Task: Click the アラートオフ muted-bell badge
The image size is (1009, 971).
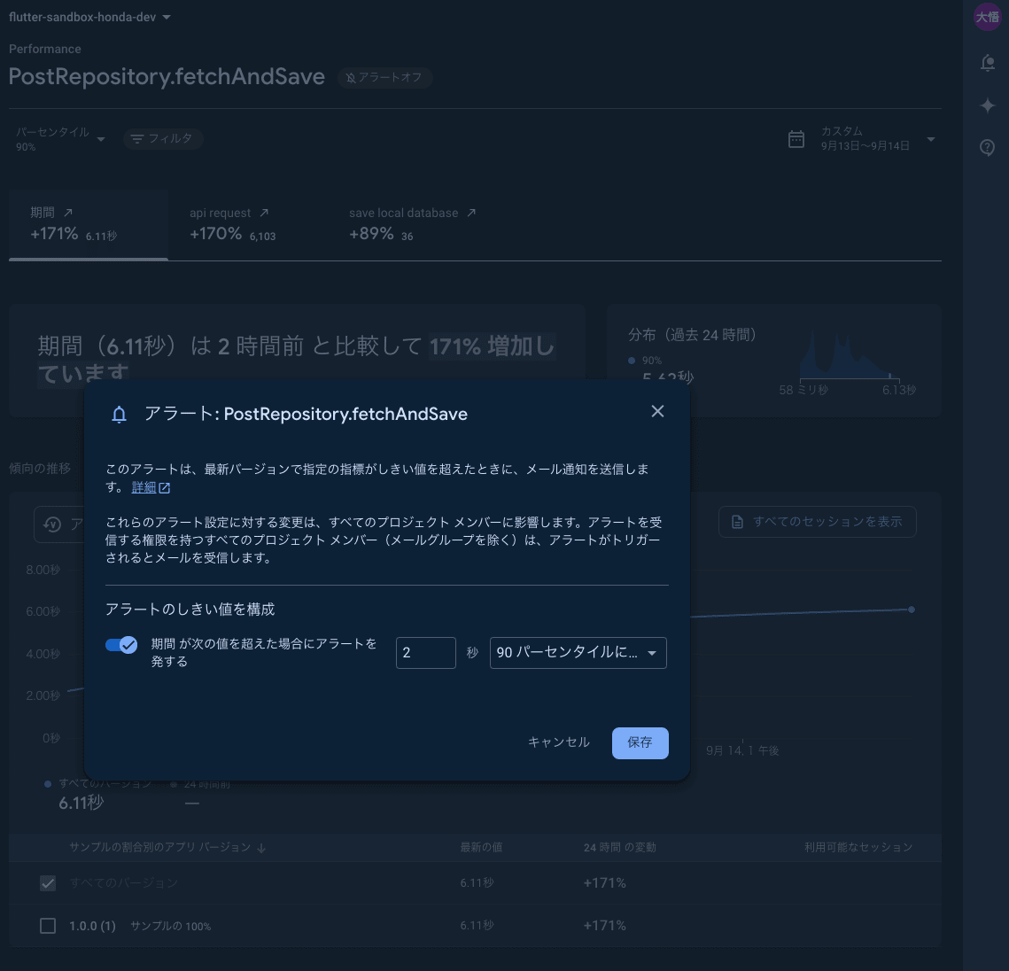Action: 384,78
